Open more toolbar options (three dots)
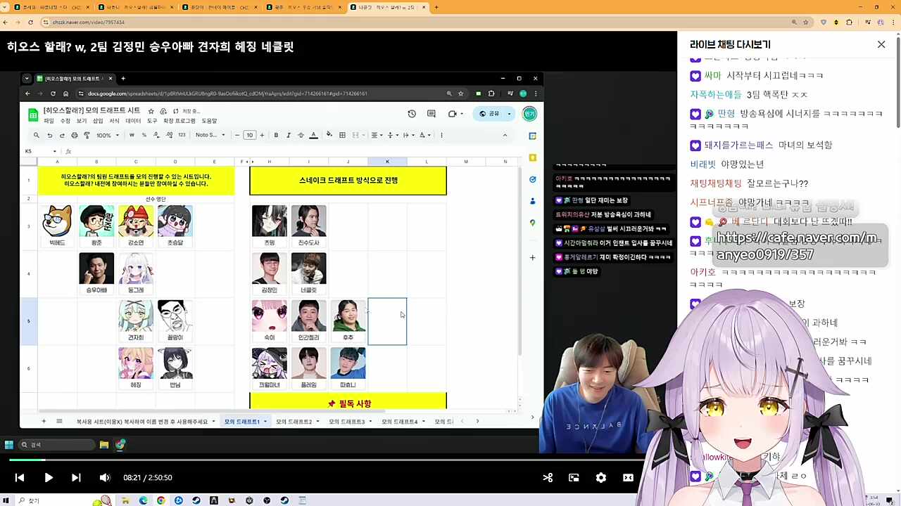Image resolution: width=901 pixels, height=506 pixels. pos(441,135)
